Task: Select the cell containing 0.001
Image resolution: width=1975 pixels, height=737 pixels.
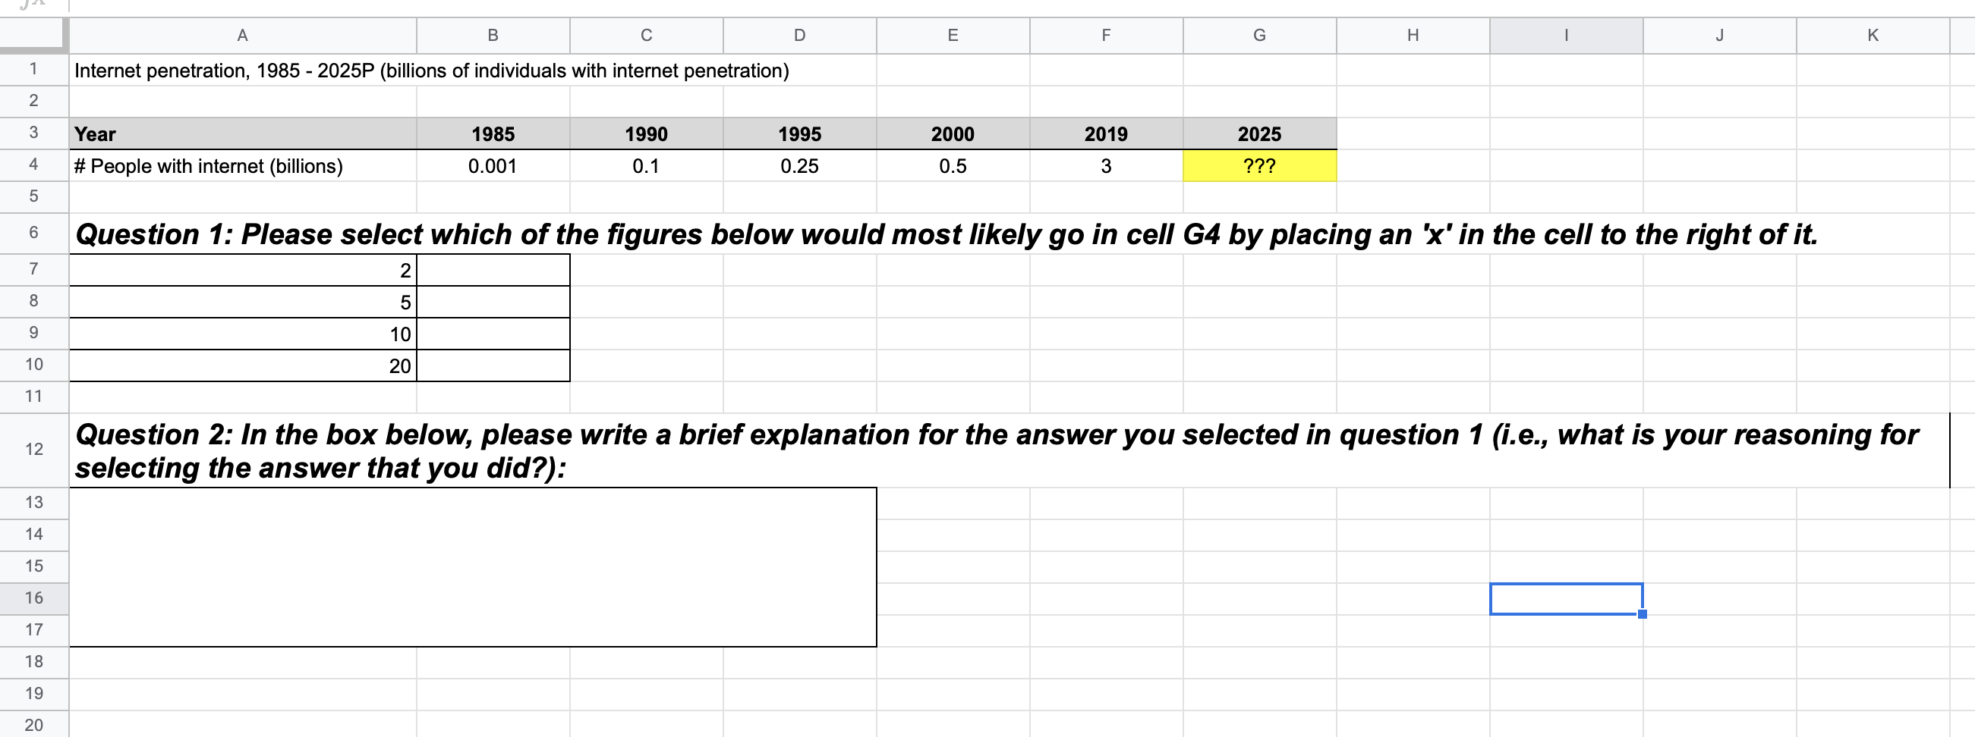Action: tap(492, 165)
